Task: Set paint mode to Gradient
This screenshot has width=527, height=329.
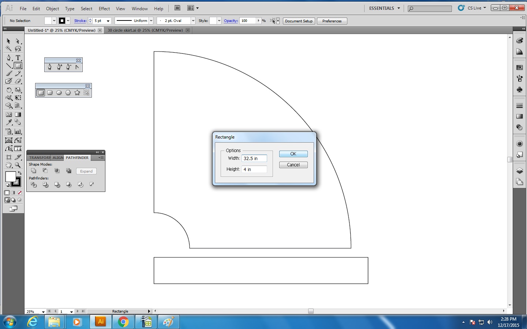Action: [13, 193]
